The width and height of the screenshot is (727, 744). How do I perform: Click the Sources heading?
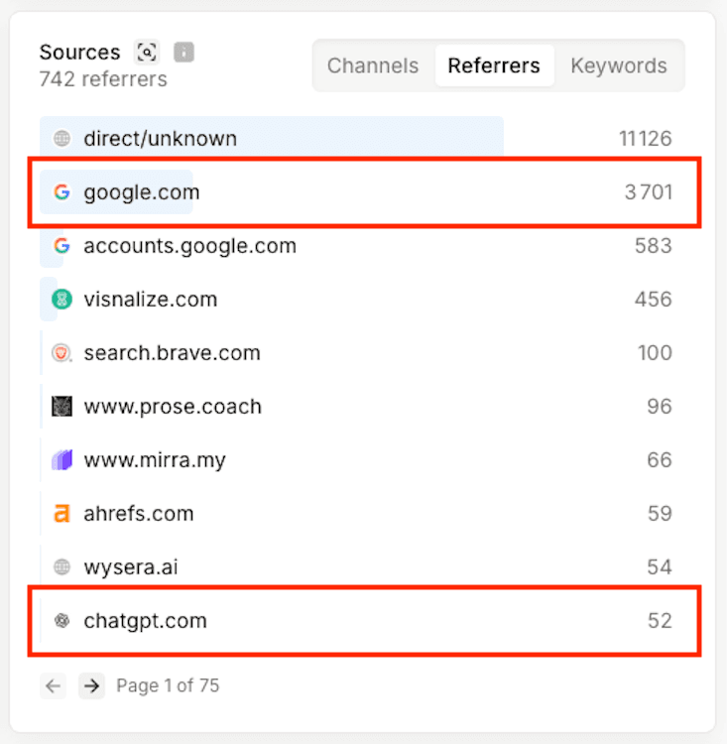point(79,52)
